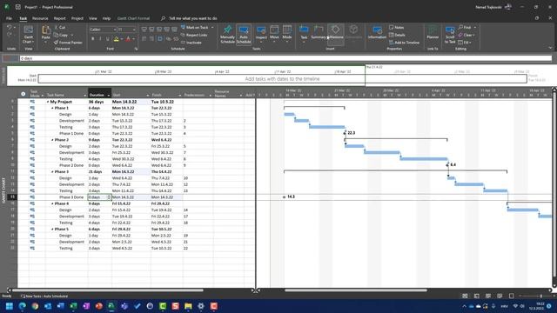Viewport: 557px width, 313px height.
Task: Open Duration column header dropdown
Action: 109,95
